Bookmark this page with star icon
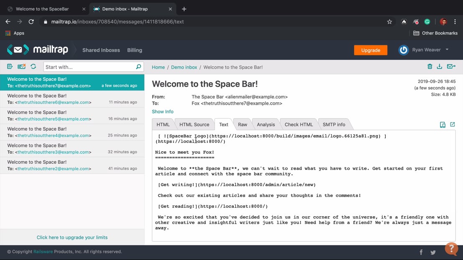The width and height of the screenshot is (463, 260). [x=389, y=22]
